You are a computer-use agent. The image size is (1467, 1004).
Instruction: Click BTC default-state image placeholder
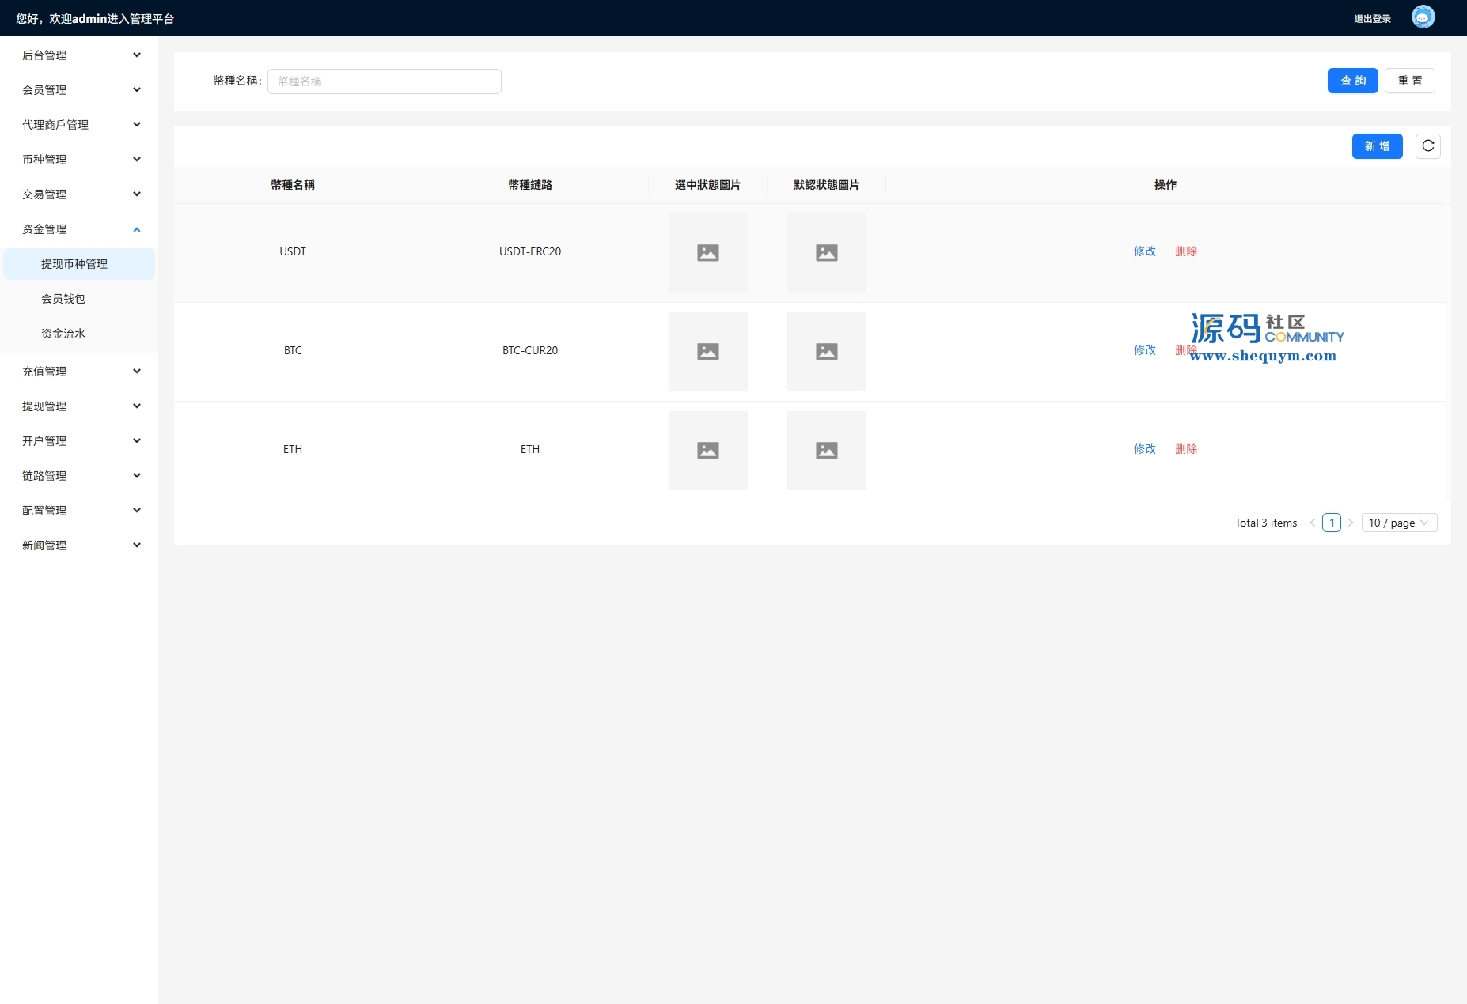click(826, 352)
